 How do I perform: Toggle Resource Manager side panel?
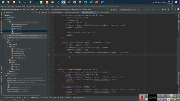tap(1, 27)
